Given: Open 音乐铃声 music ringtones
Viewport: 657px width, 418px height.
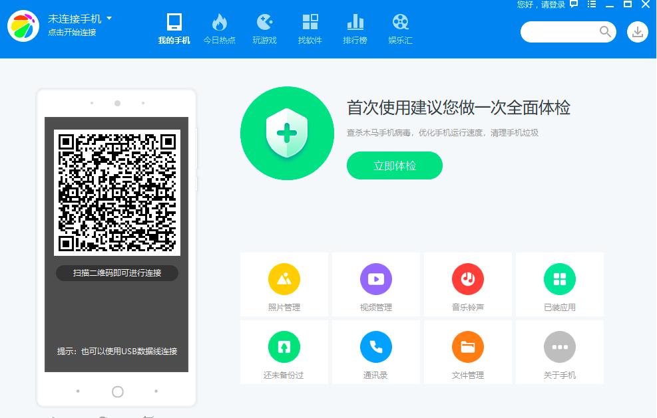Looking at the screenshot, I should pyautogui.click(x=467, y=284).
